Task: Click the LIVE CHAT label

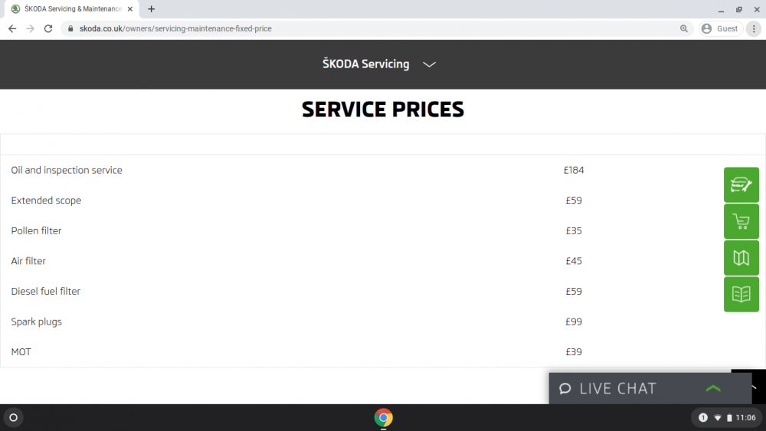Action: click(x=617, y=389)
